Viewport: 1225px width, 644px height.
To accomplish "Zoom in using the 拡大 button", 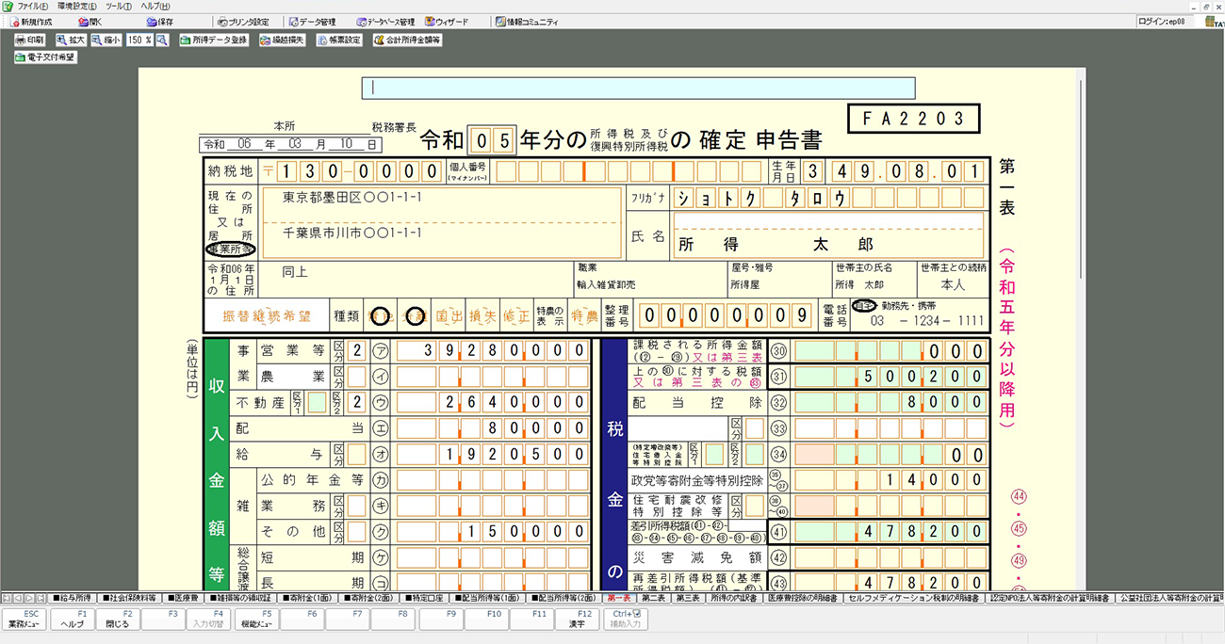I will pos(71,40).
